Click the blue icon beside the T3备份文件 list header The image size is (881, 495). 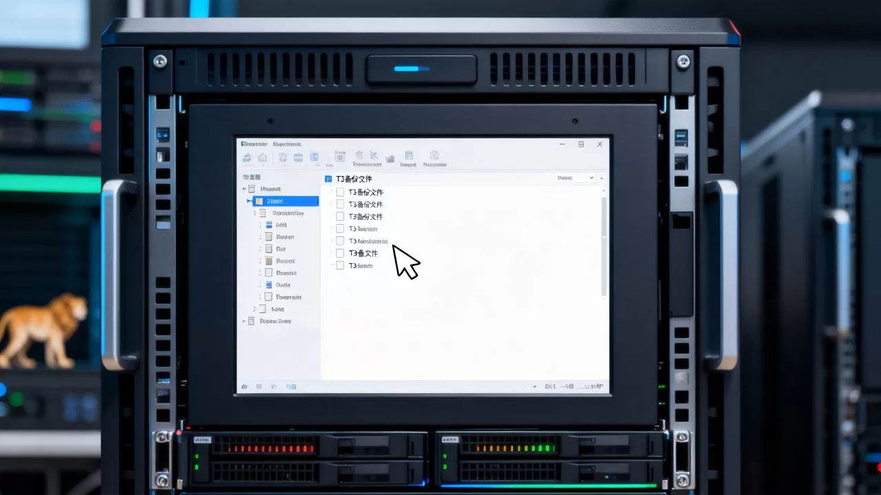click(x=328, y=179)
